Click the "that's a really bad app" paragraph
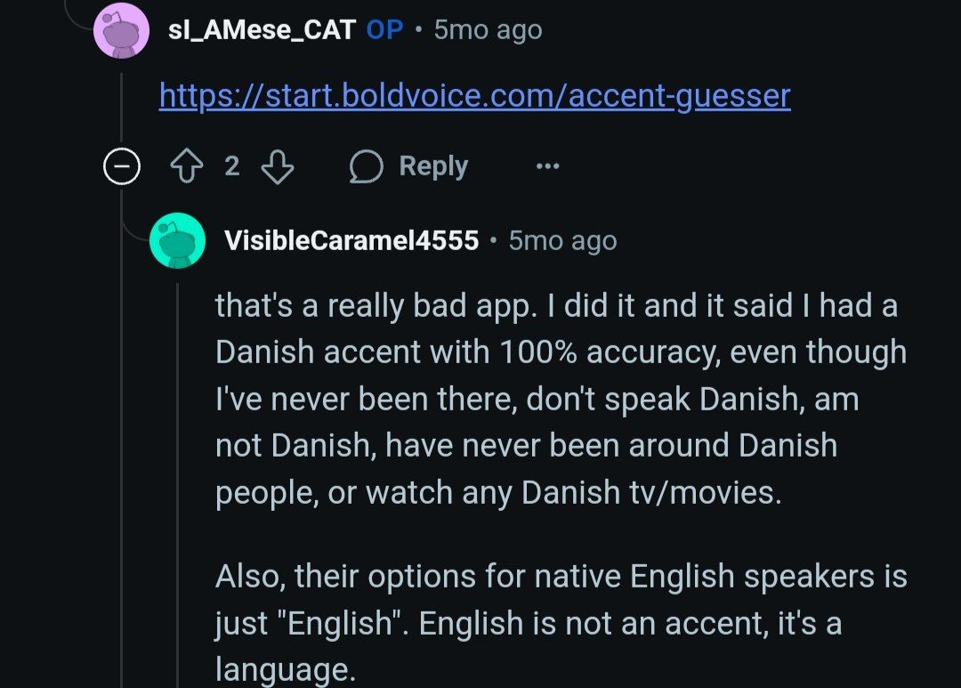Screen dimensions: 961x688 561,398
